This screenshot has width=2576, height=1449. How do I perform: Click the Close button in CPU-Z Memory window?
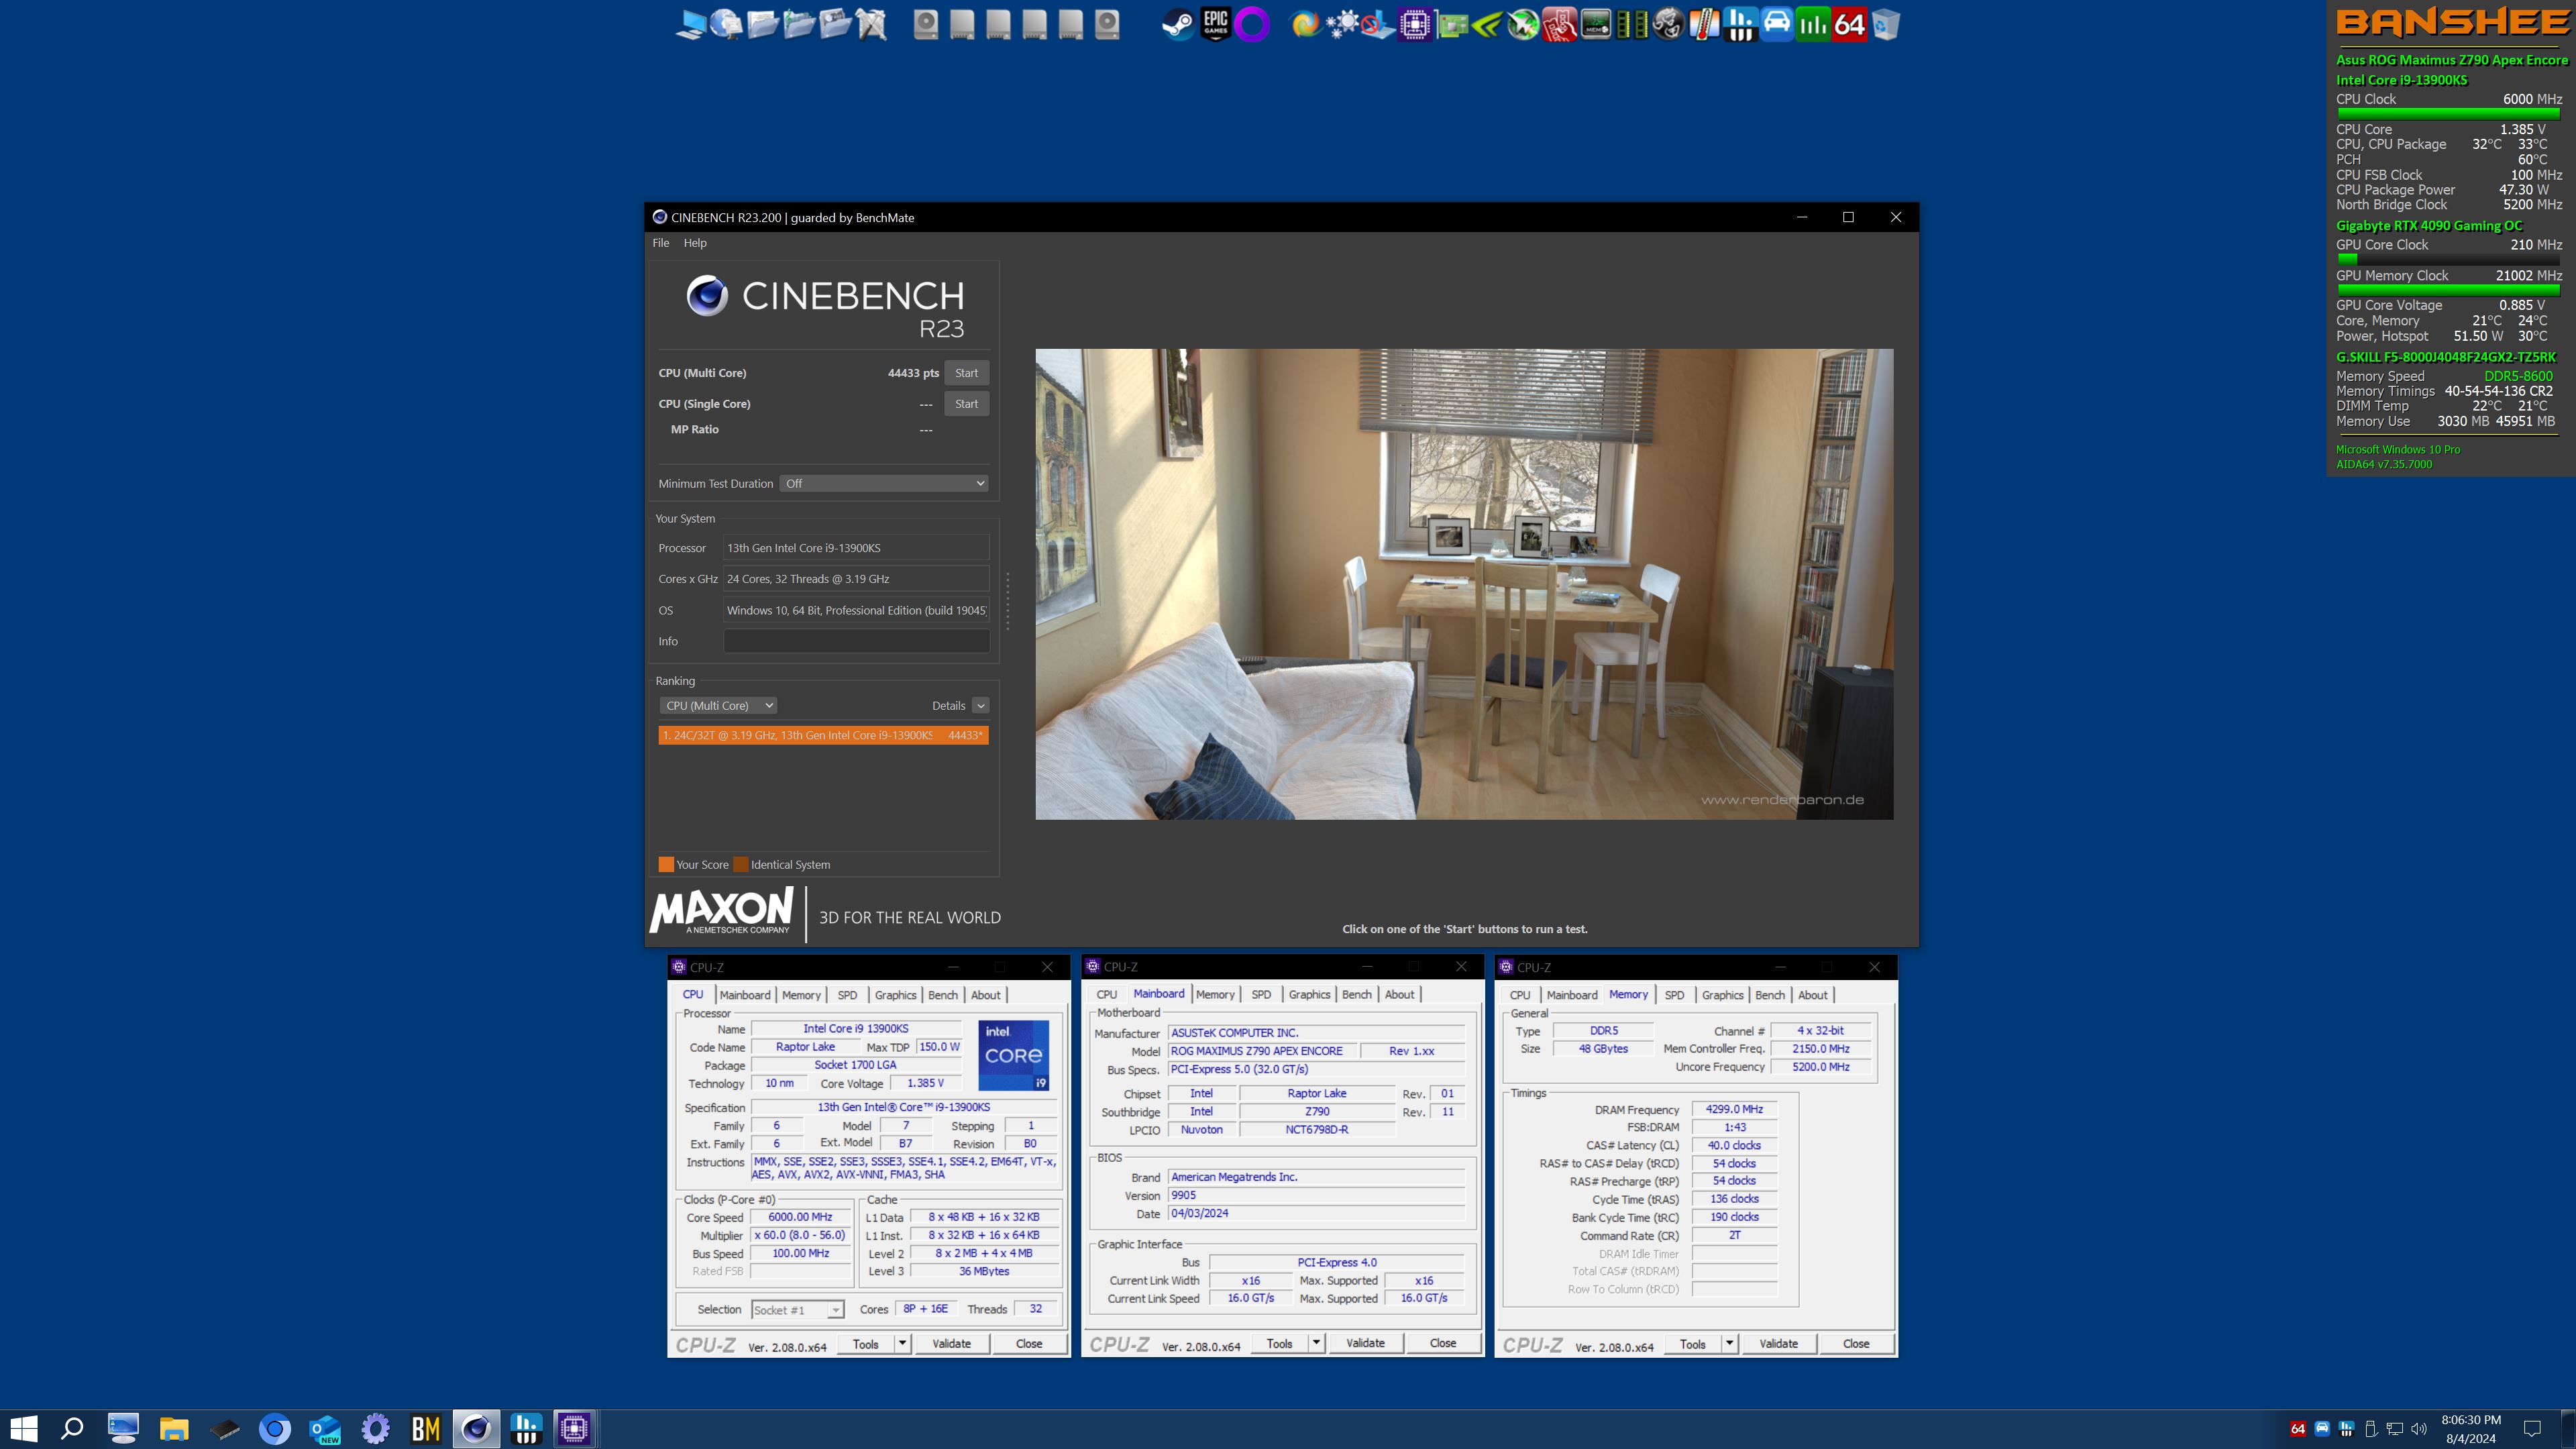[x=1856, y=1343]
